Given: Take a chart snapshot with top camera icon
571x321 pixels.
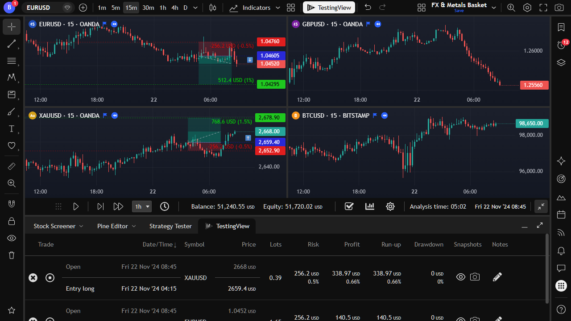Looking at the screenshot, I should click(559, 8).
